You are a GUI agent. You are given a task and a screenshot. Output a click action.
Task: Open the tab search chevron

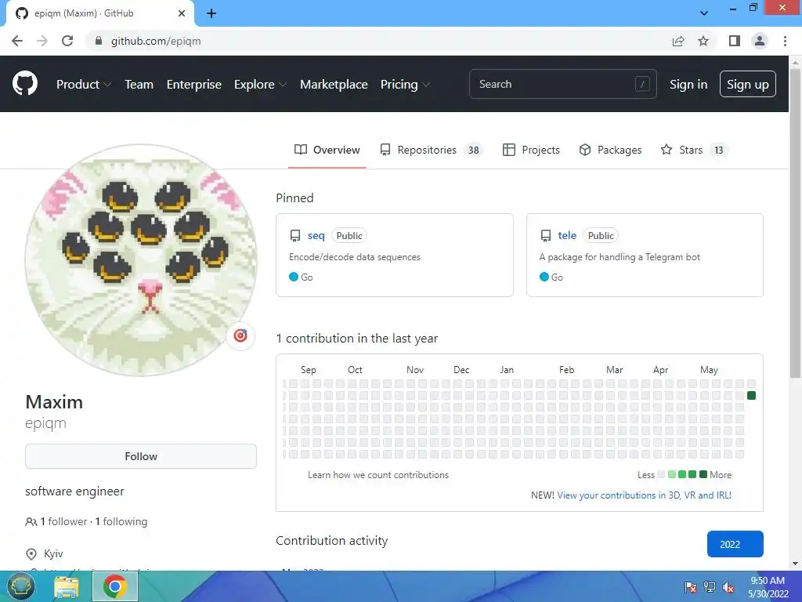pos(704,13)
